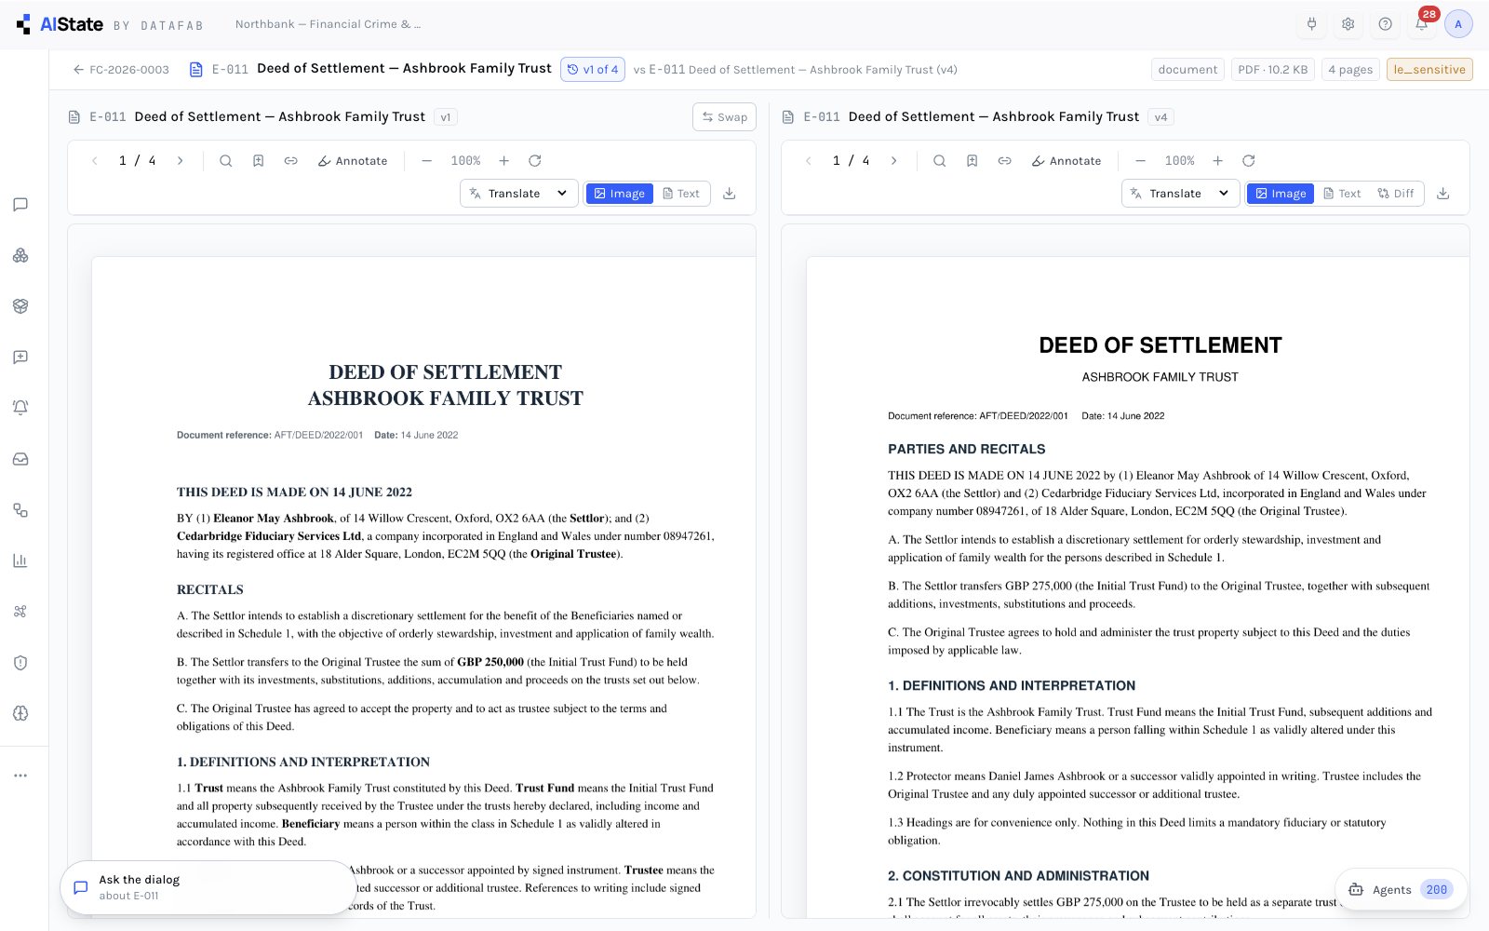Bookmark page in left v1 viewer
Screen dimensions: 1489x931
[x=259, y=161]
